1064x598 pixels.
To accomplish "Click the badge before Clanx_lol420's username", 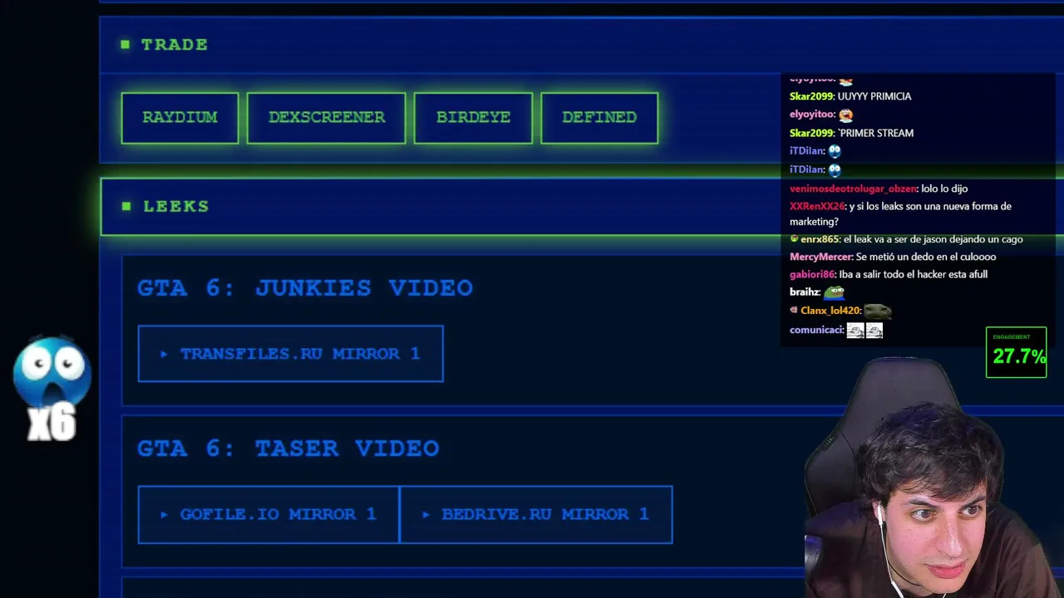I will click(794, 310).
